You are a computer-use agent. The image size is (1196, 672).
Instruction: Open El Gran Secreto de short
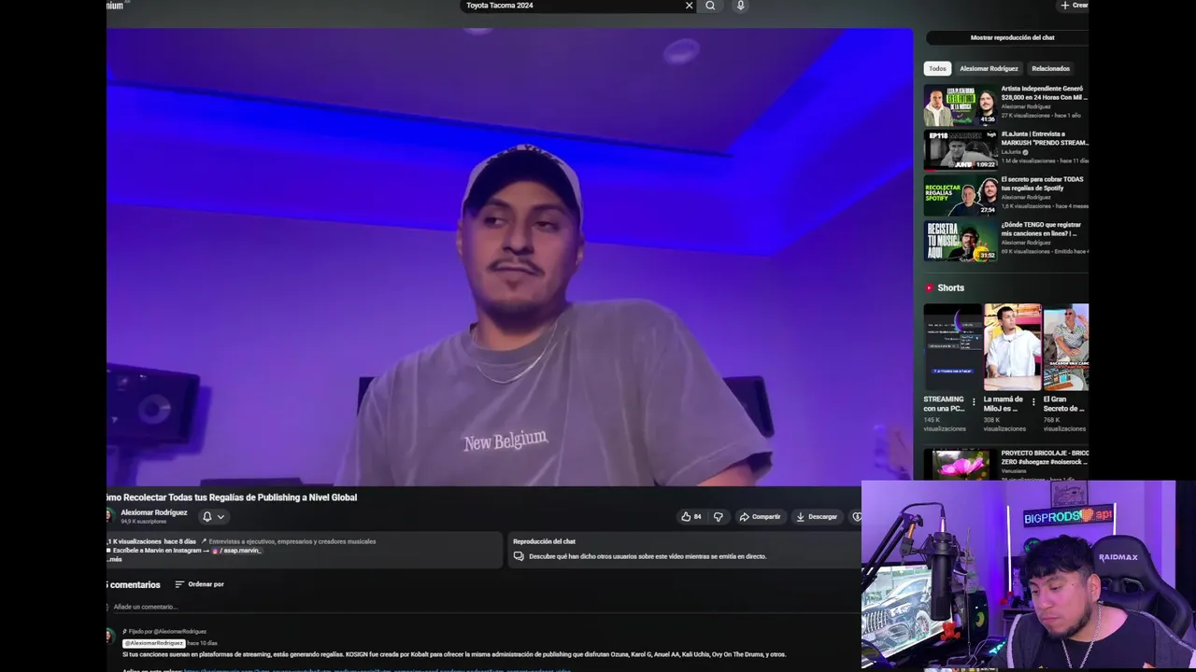pyautogui.click(x=1066, y=346)
